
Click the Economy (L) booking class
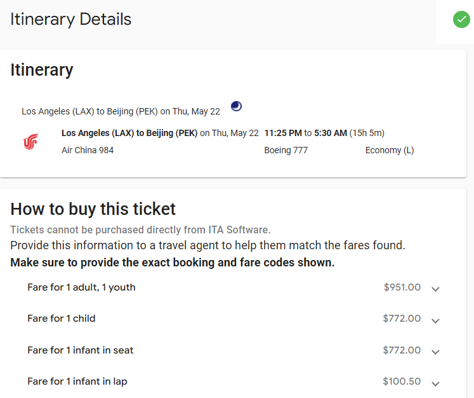tap(389, 151)
